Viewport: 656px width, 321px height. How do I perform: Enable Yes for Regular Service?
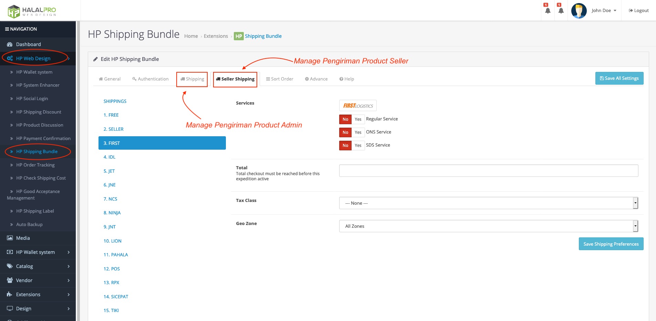[358, 119]
